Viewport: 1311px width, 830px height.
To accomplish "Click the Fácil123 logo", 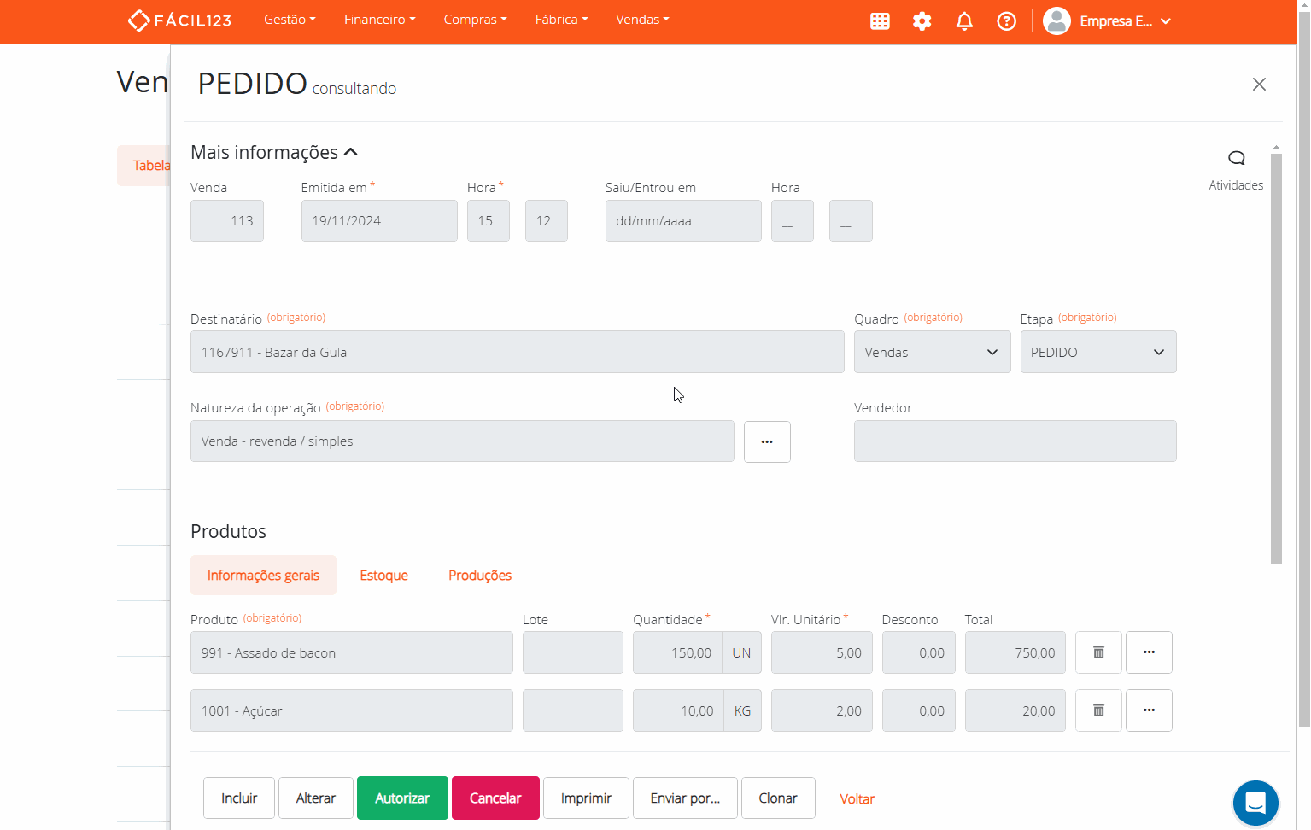I will click(x=179, y=20).
